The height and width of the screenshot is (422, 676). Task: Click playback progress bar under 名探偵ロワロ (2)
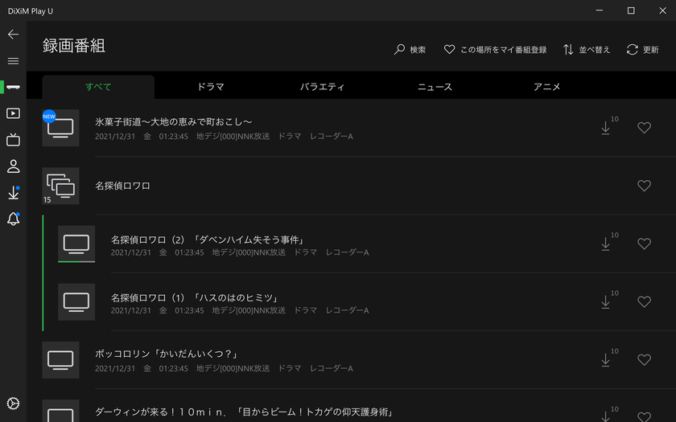76,261
